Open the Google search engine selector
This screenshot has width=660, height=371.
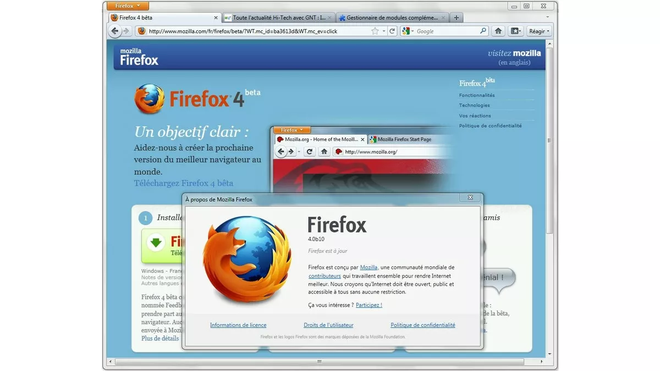click(408, 31)
